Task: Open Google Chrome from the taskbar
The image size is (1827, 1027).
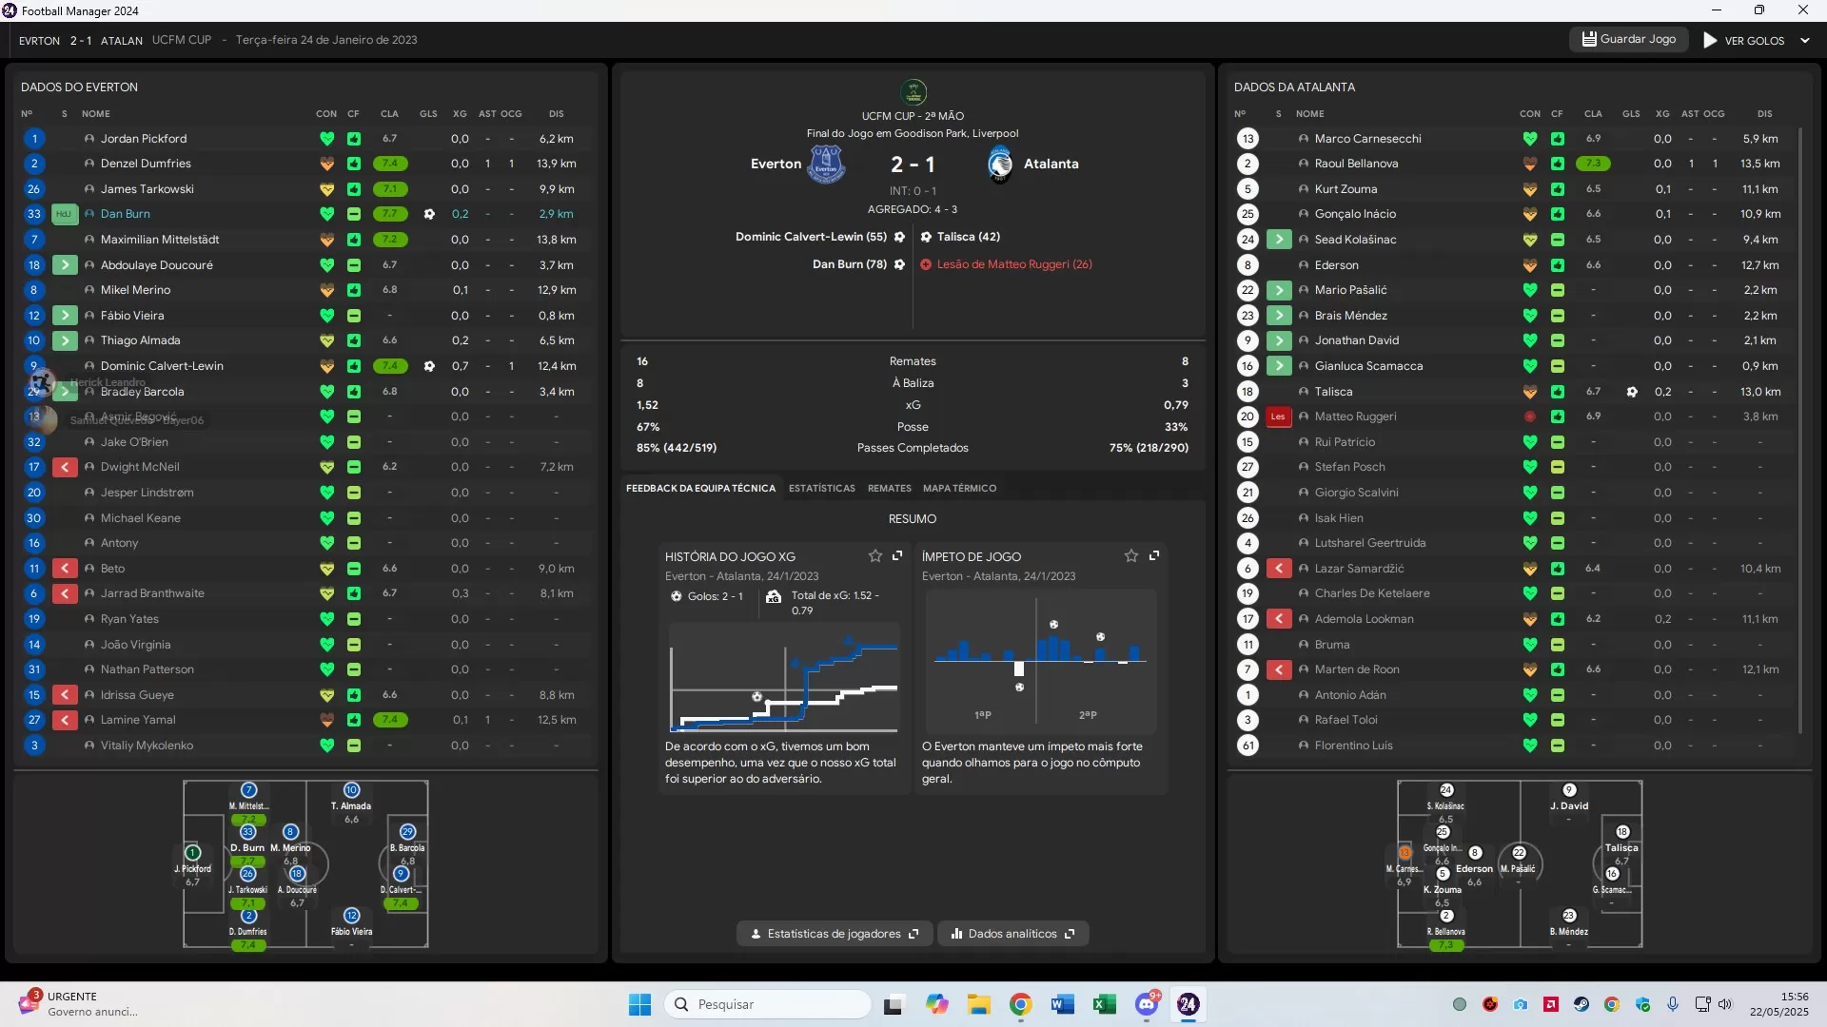Action: [x=1020, y=1004]
